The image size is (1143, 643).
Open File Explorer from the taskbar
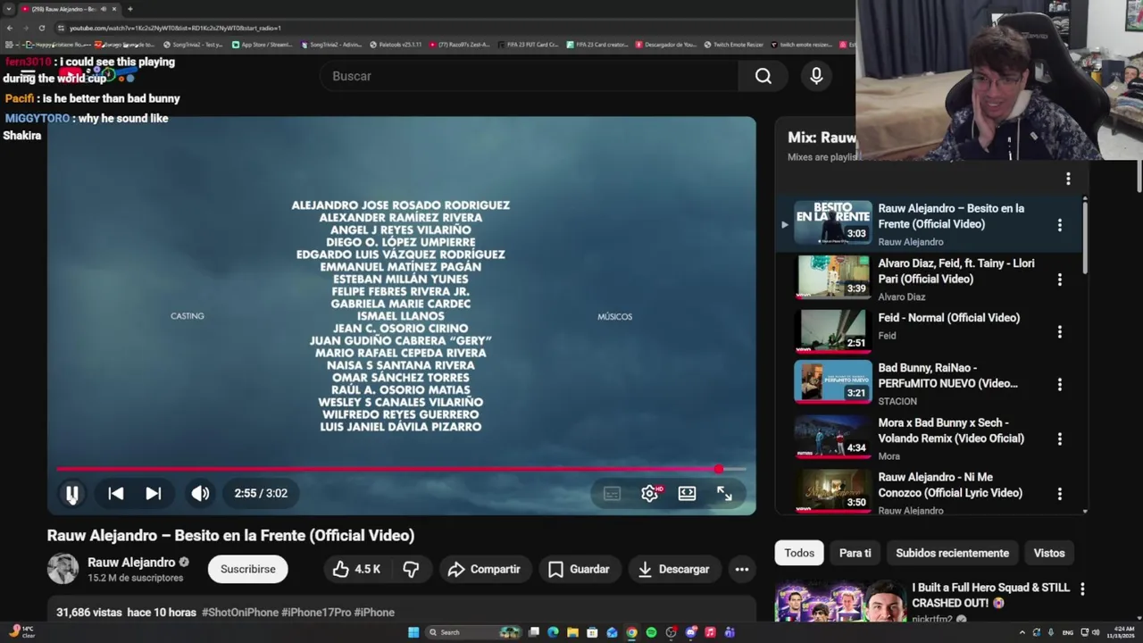click(572, 632)
